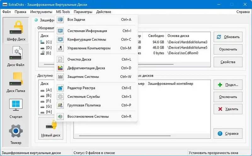Click the Все Задачи menu icon
This screenshot has height=156, width=252.
pos(60,20)
